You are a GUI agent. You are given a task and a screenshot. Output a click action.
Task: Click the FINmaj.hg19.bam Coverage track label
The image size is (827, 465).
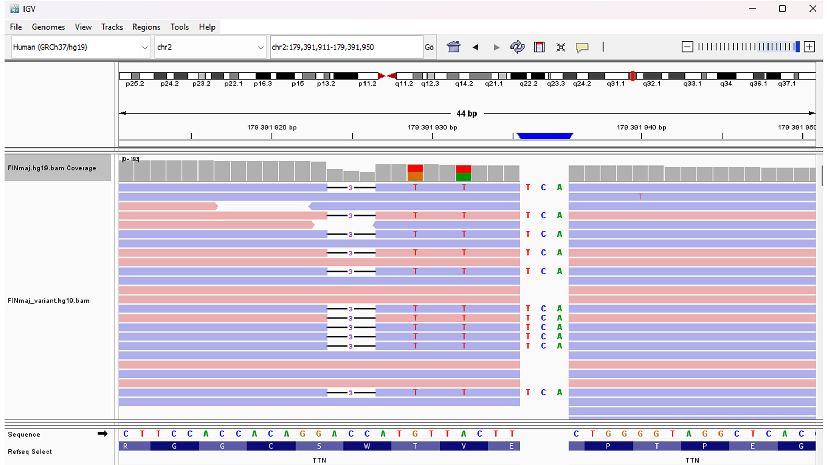pyautogui.click(x=52, y=168)
